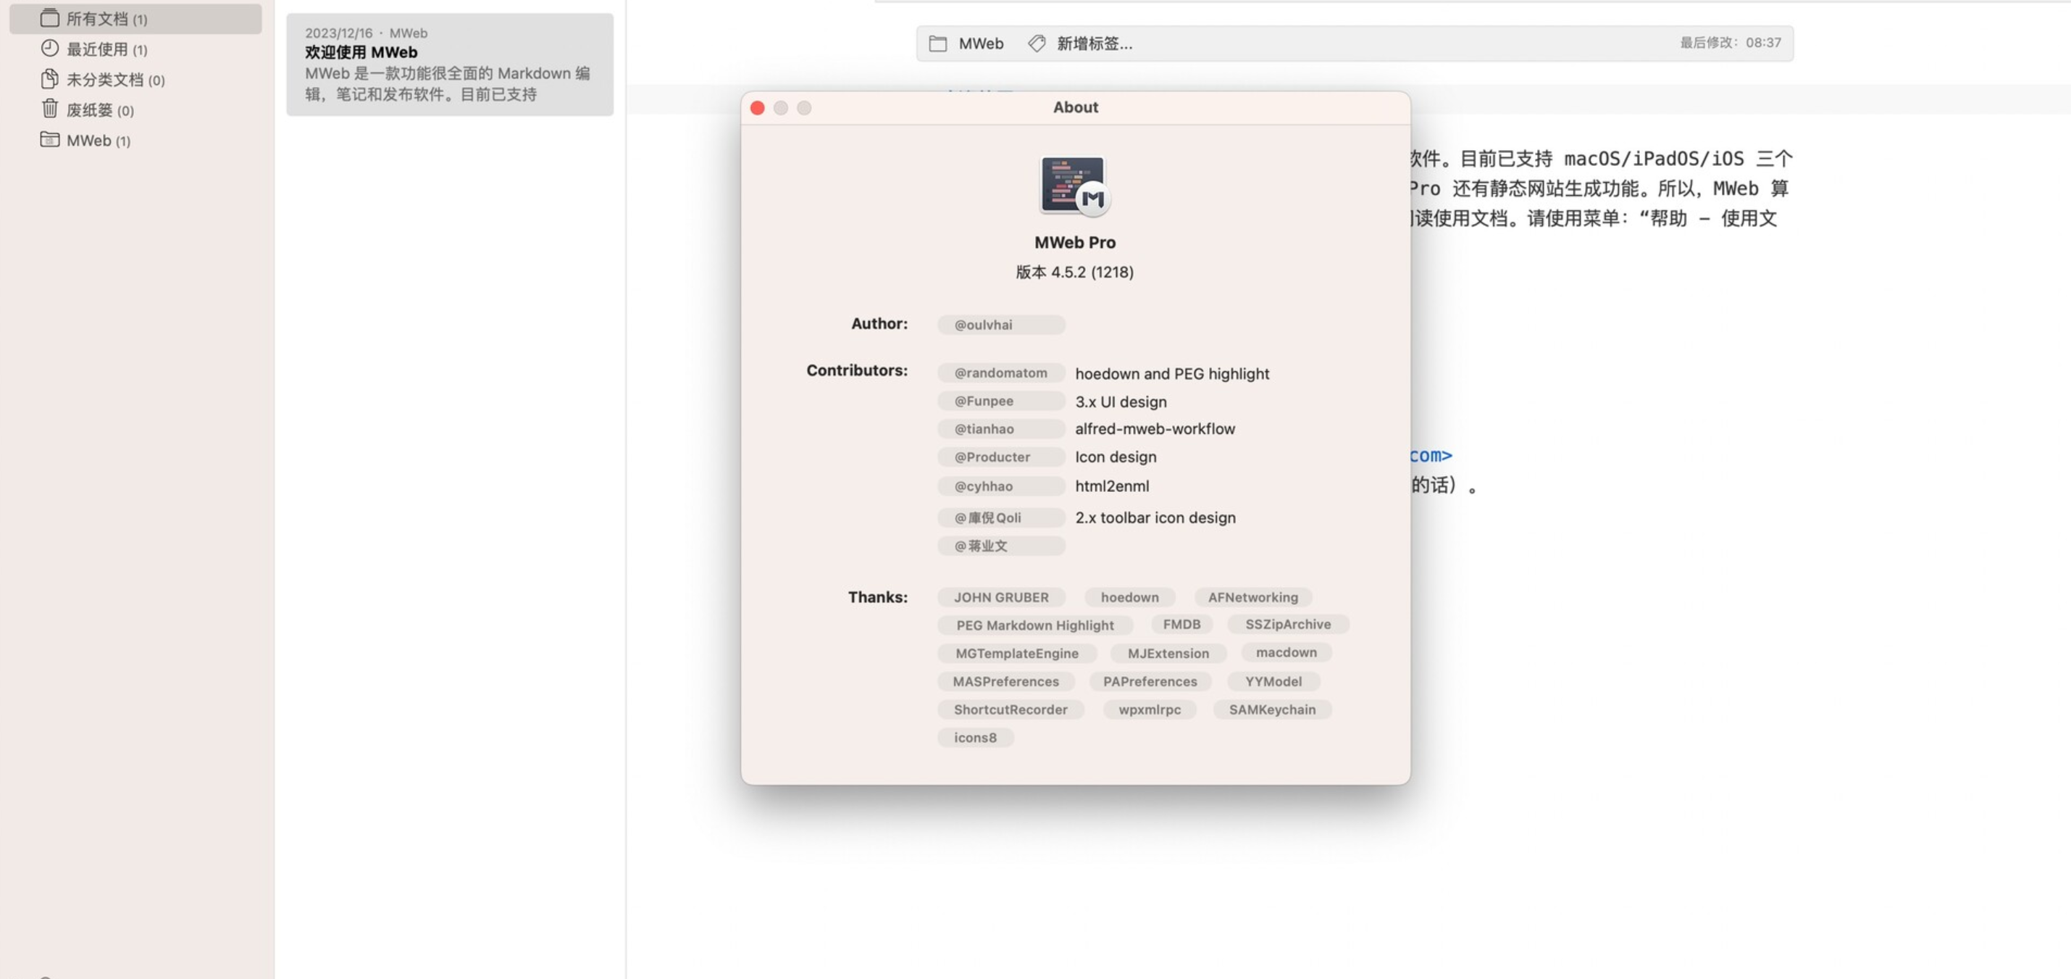Image resolution: width=2071 pixels, height=979 pixels.
Task: Click the 'alfred-mweb-workflow' description text
Action: click(x=1155, y=430)
